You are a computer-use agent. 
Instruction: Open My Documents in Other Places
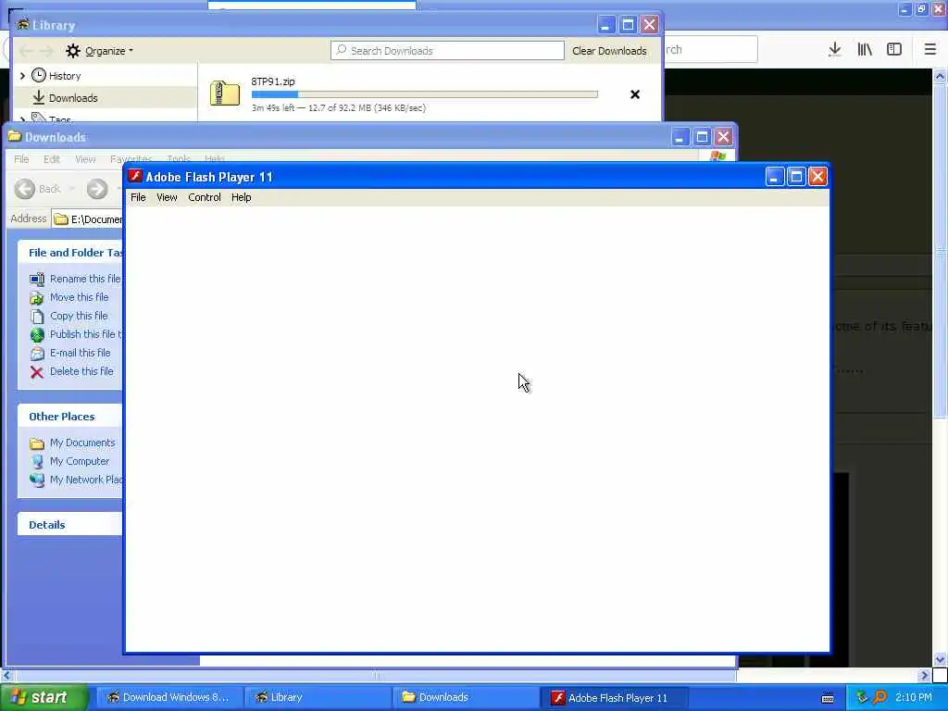(82, 443)
